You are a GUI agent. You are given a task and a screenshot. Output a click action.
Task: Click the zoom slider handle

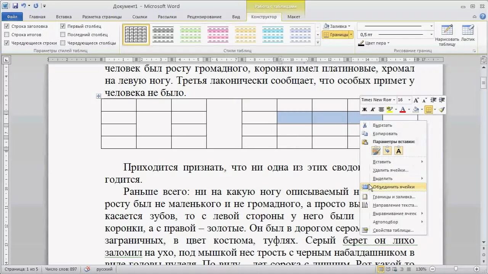pos(456,269)
